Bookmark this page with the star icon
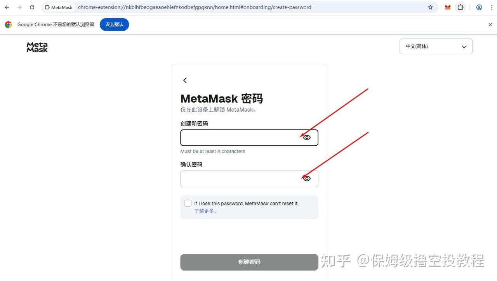The width and height of the screenshot is (497, 281). 430,7
